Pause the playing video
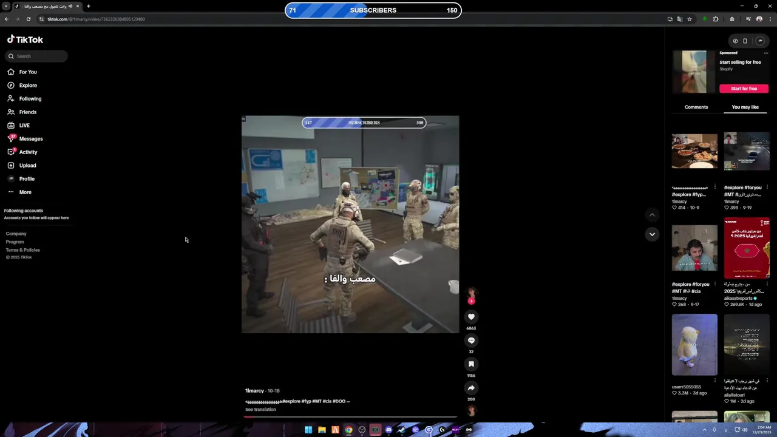The image size is (777, 437). (350, 224)
